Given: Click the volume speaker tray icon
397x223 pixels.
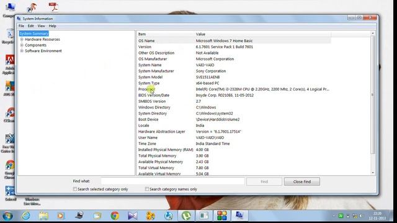Looking at the screenshot, I should coord(361,216).
